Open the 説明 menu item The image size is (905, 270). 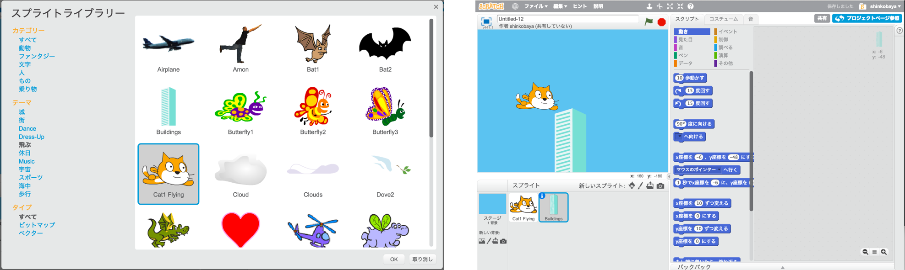click(598, 6)
